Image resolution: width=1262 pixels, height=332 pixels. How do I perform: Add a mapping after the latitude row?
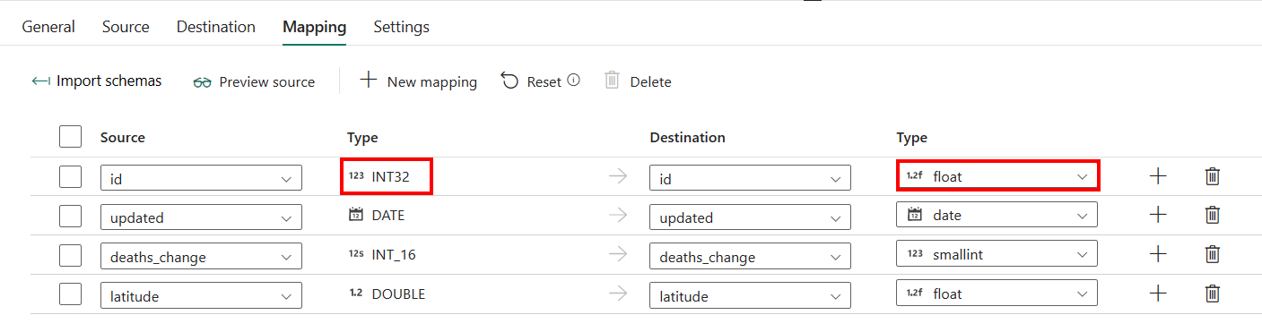point(1158,293)
